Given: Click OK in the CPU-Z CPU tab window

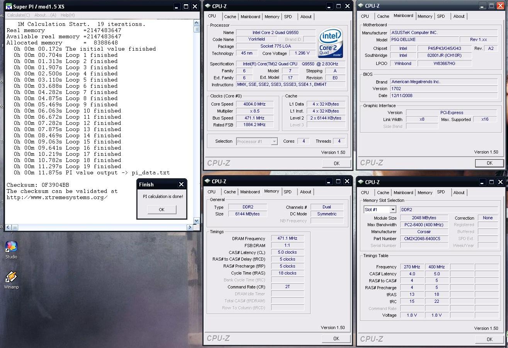Looking at the screenshot, I should click(x=336, y=163).
